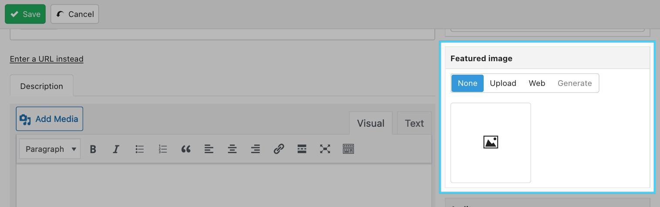Insert a numbered list
Image resolution: width=660 pixels, height=207 pixels.
163,149
